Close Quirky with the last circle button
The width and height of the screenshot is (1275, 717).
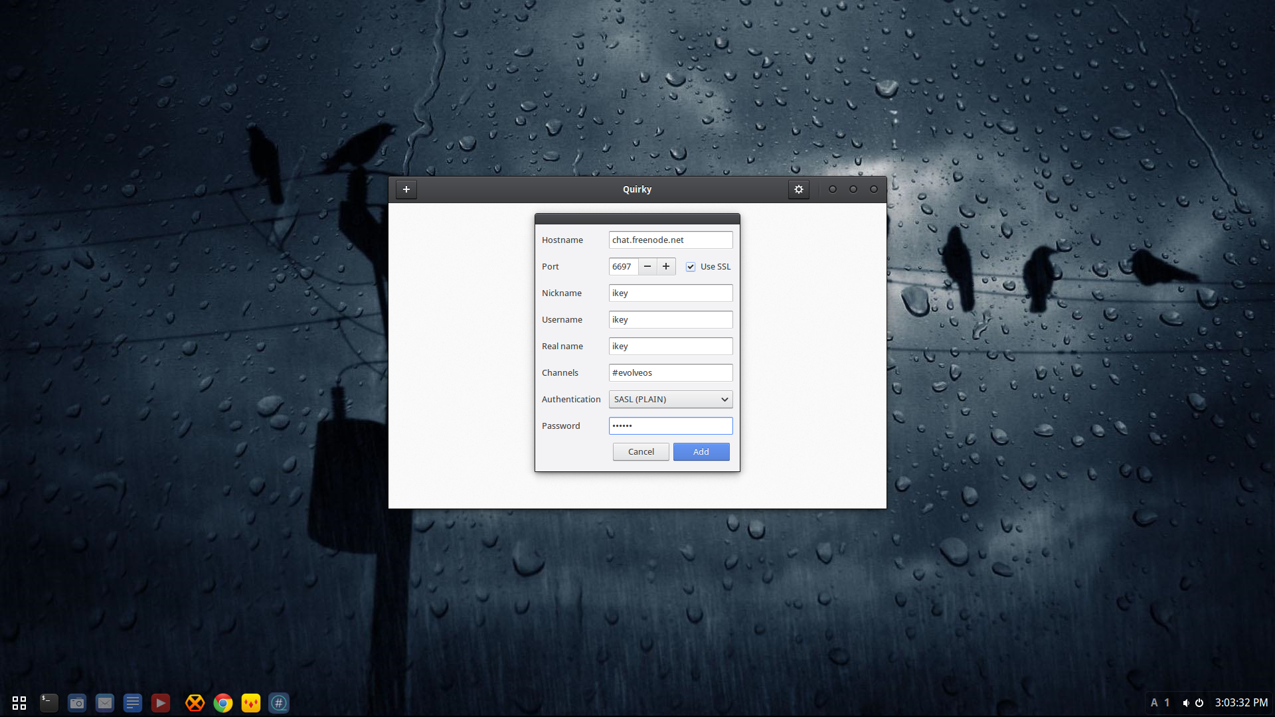pyautogui.click(x=874, y=189)
